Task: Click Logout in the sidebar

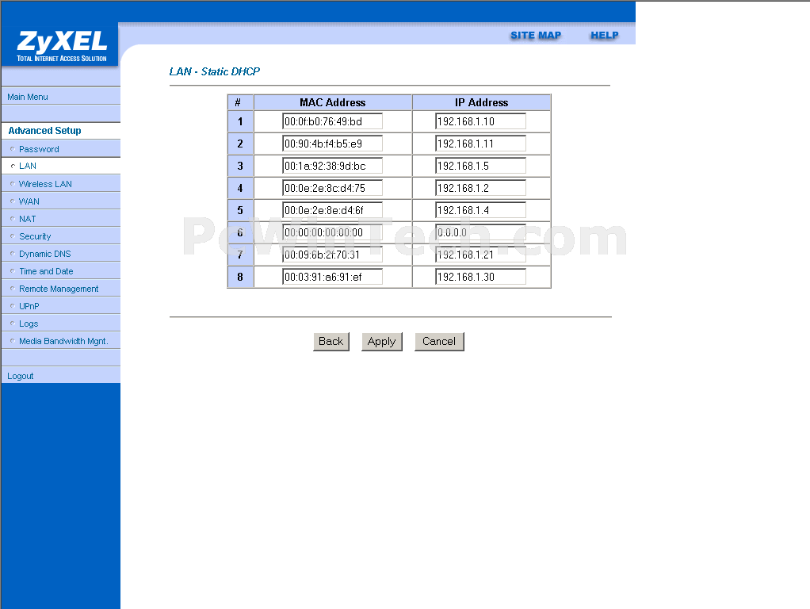Action: (x=20, y=376)
